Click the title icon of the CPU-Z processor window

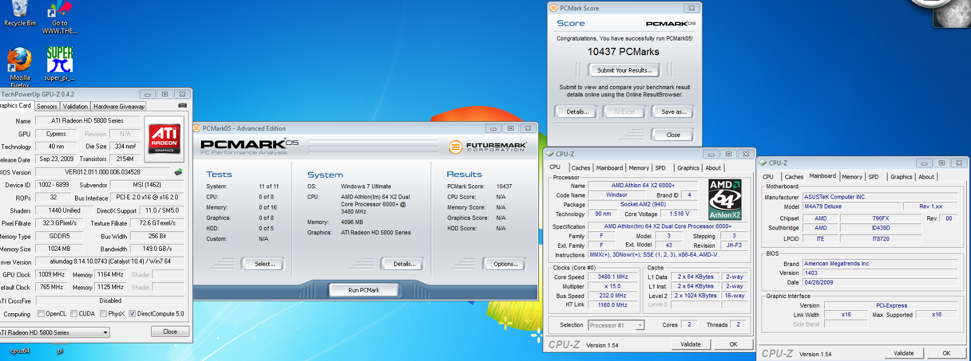point(550,154)
